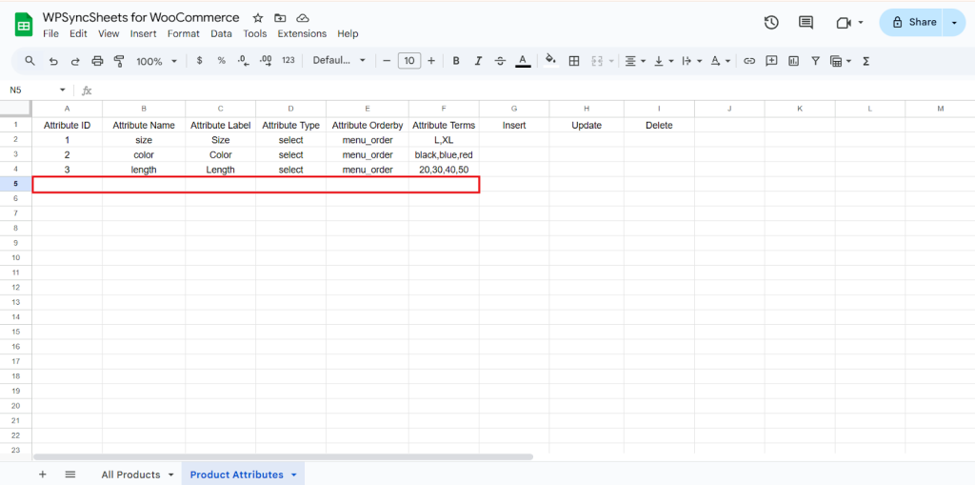The width and height of the screenshot is (975, 485).
Task: Open the File menu
Action: [50, 33]
